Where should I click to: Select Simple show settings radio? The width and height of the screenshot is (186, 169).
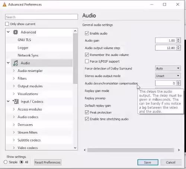pyautogui.click(x=6, y=162)
